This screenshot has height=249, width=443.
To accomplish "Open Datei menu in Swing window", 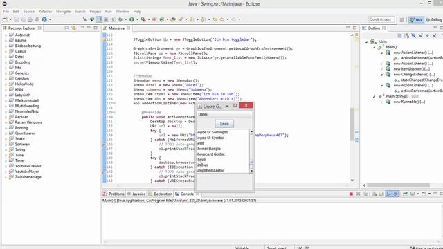I will click(203, 114).
